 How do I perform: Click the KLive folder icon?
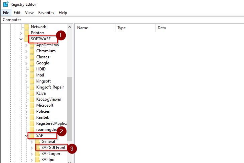[32, 93]
